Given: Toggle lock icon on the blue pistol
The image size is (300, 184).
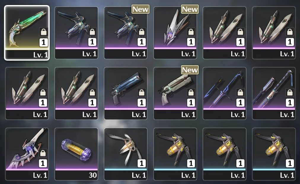Looking at the screenshot, I should [x=142, y=92].
